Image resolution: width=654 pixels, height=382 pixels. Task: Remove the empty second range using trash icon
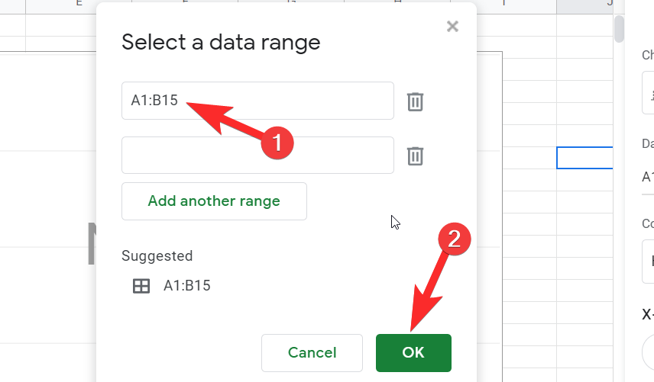(x=415, y=156)
